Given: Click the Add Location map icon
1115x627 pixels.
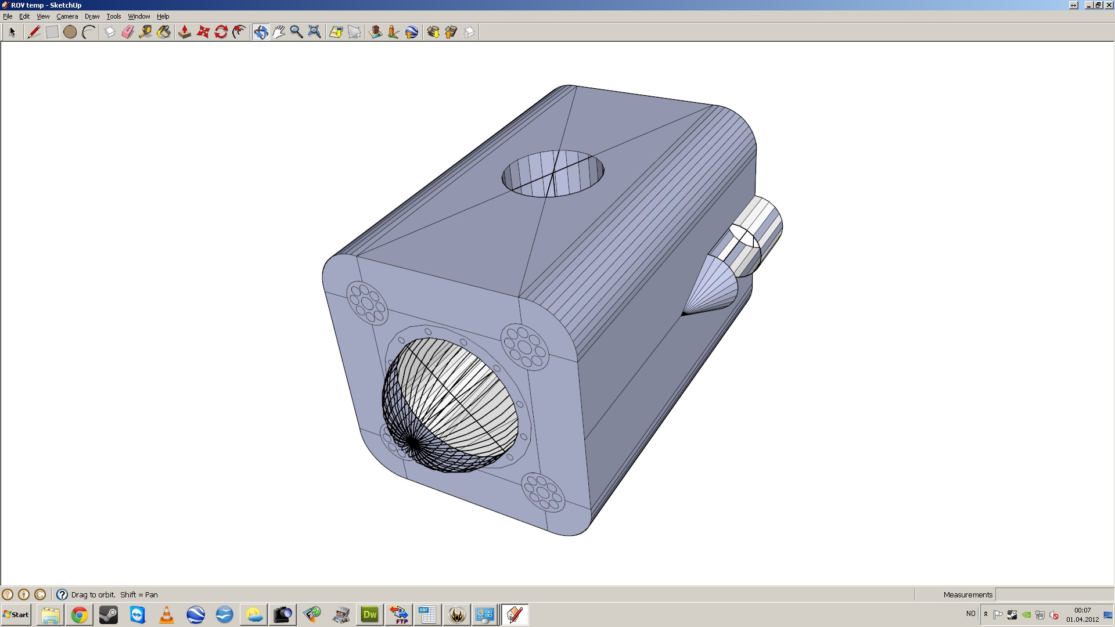Looking at the screenshot, I should (x=336, y=32).
